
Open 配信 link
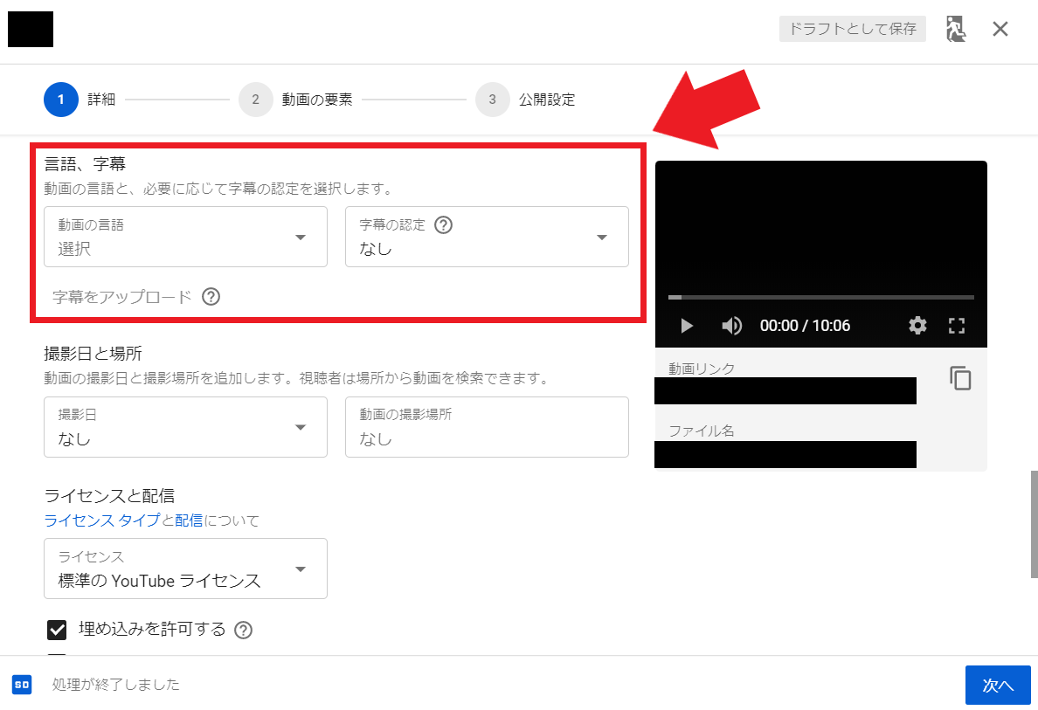189,520
